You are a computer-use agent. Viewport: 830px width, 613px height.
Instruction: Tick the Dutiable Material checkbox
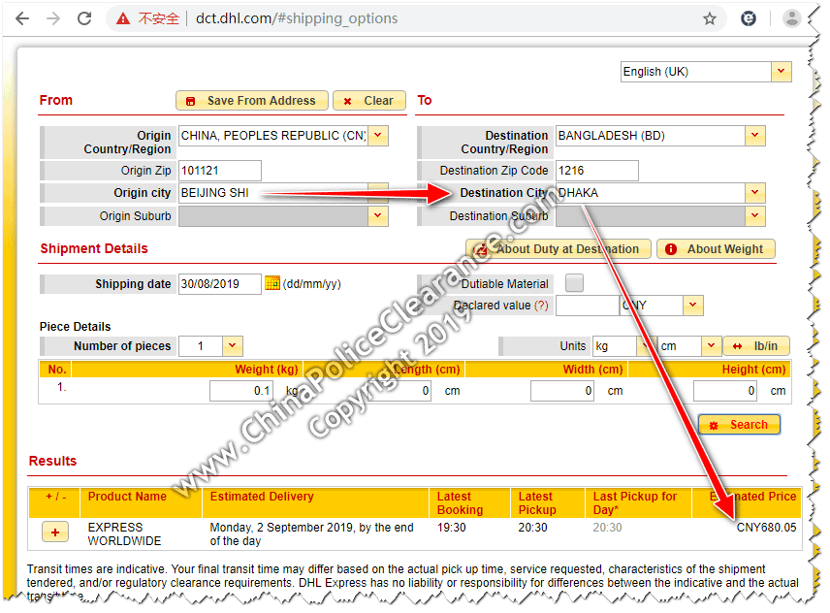574,282
